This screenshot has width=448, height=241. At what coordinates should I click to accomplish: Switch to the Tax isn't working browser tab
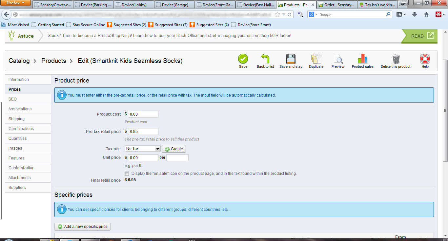coord(377,5)
